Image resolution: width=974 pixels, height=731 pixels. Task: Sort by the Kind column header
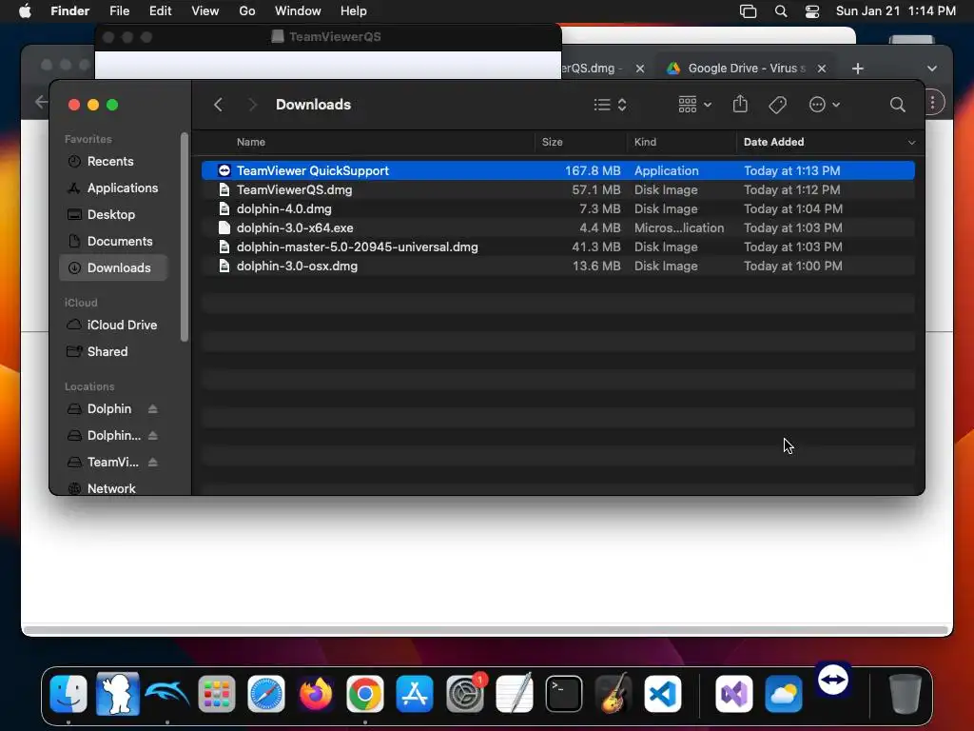point(645,142)
